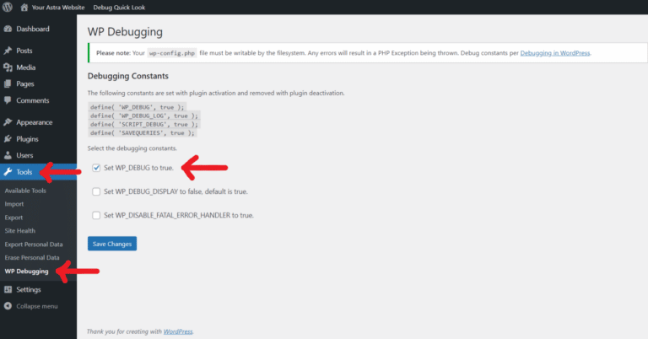Image resolution: width=648 pixels, height=339 pixels.
Task: Click the define SCRIPT_DEBUG code line
Action: tap(144, 124)
